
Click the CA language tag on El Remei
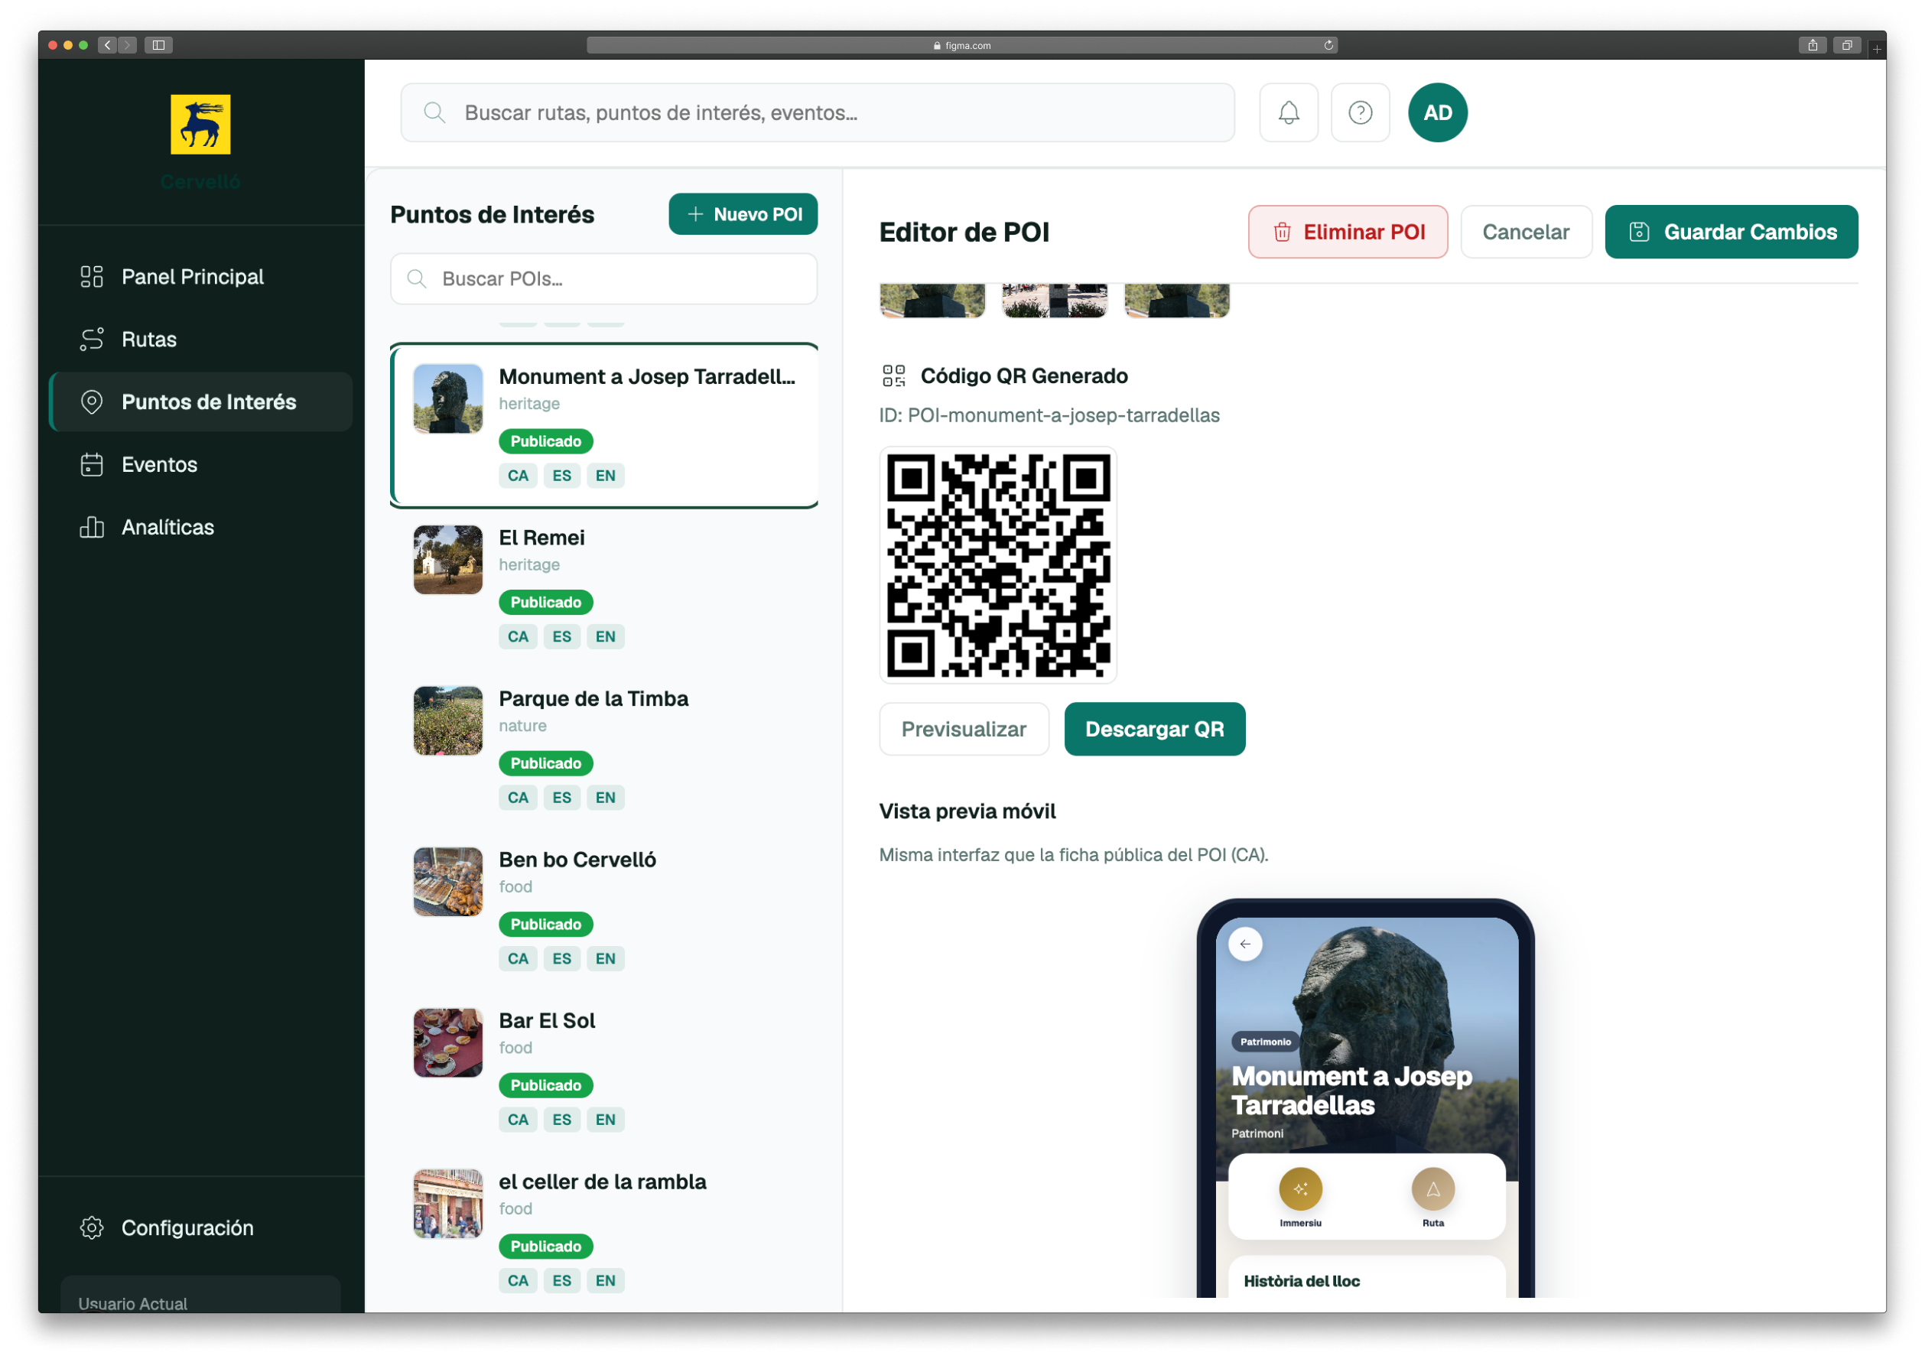pos(518,636)
